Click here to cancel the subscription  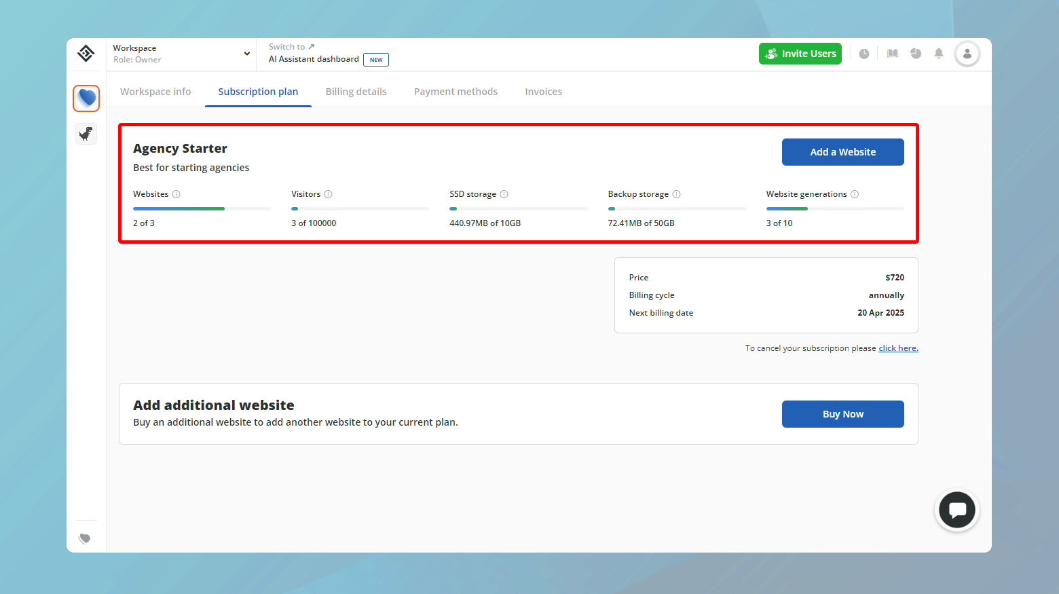[898, 348]
